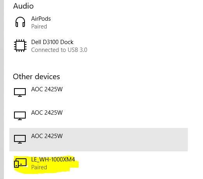The image size is (203, 179).
Task: Click the Dell D3100 Dock chip icon
Action: click(x=20, y=46)
